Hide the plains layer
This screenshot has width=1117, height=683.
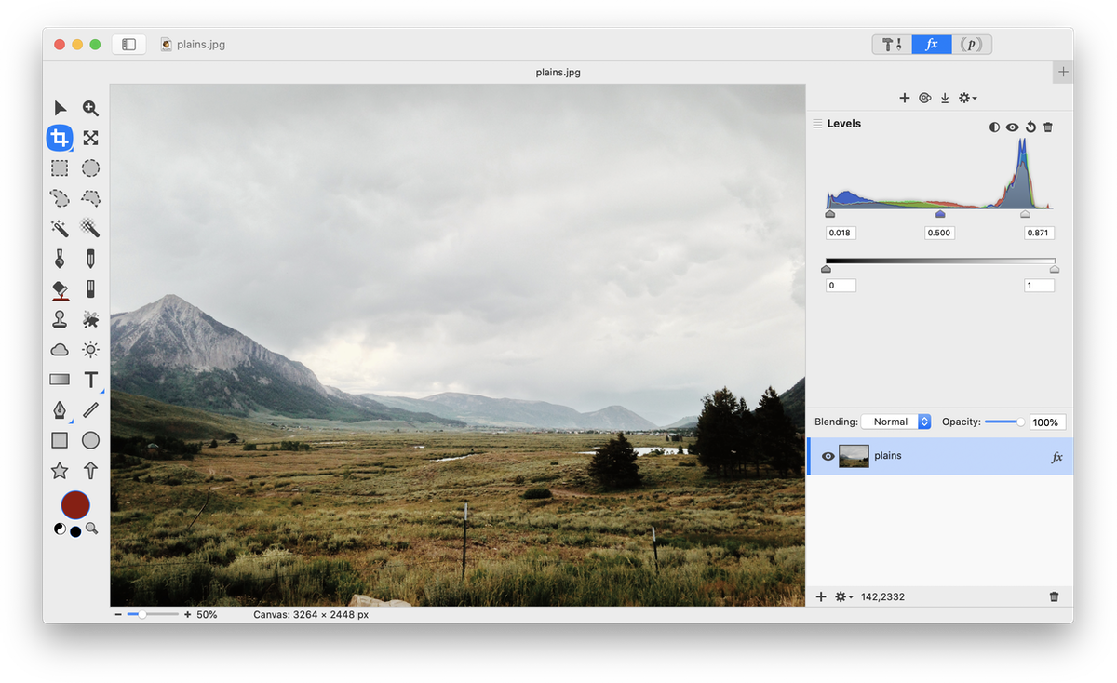[828, 456]
